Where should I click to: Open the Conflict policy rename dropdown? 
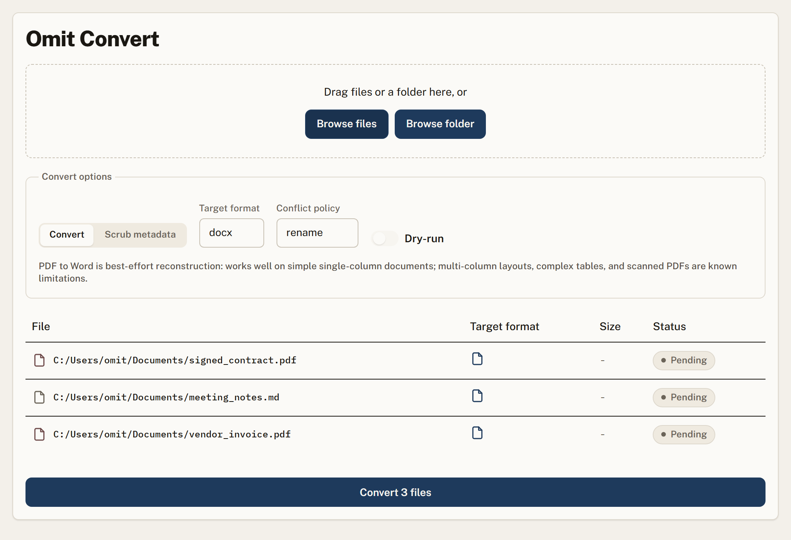[x=317, y=233]
